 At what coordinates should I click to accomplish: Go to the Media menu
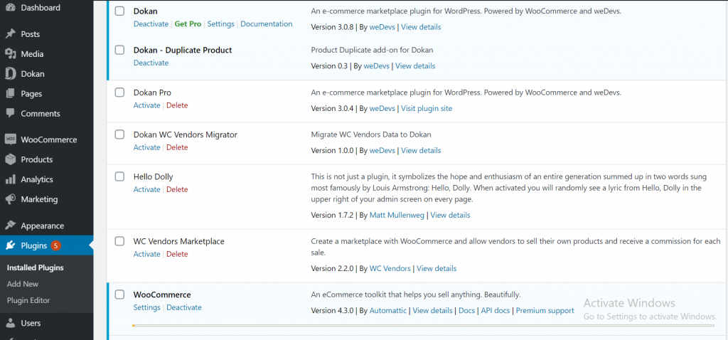point(32,54)
